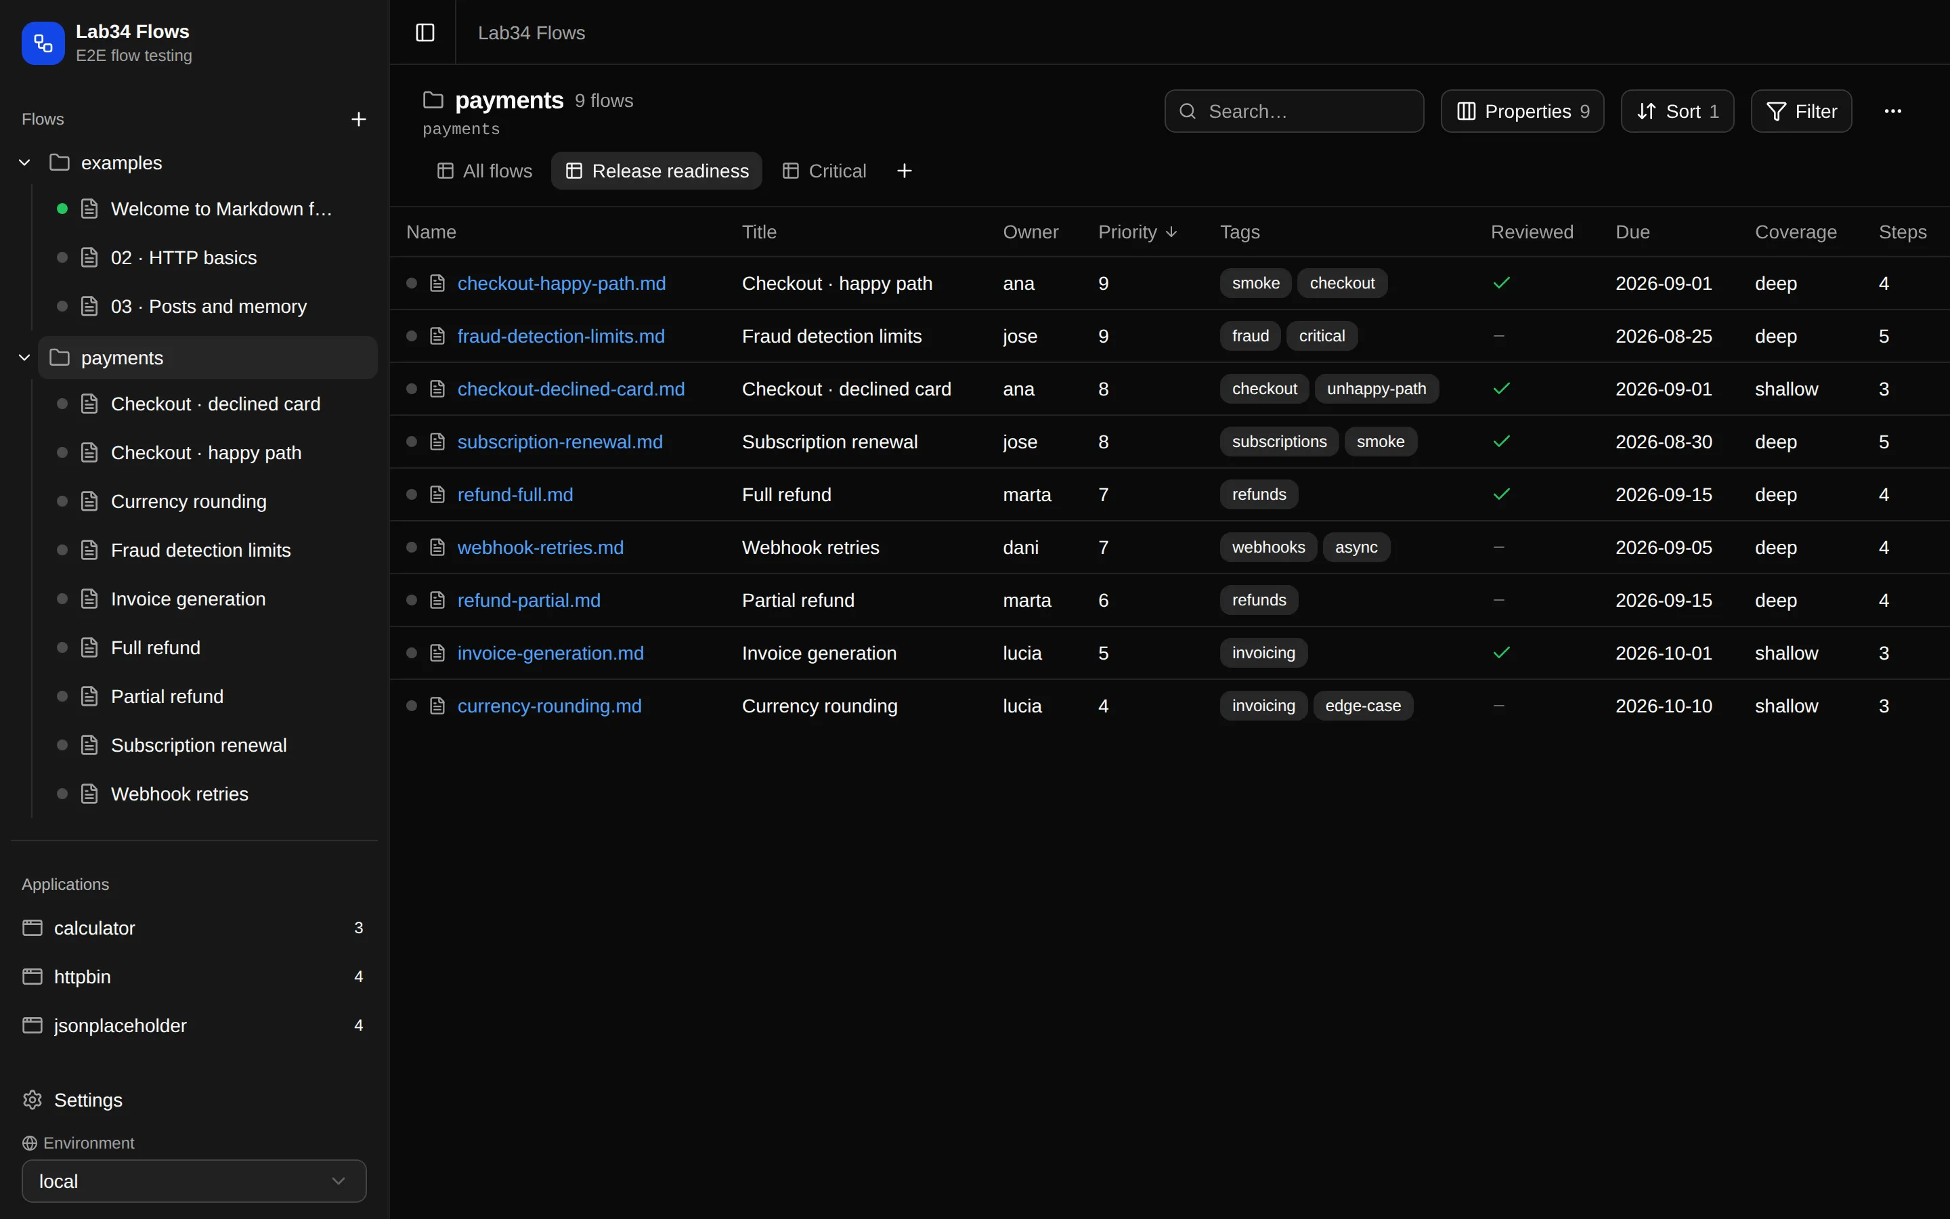The width and height of the screenshot is (1950, 1219).
Task: Click the httpbin application icon
Action: tap(32, 977)
